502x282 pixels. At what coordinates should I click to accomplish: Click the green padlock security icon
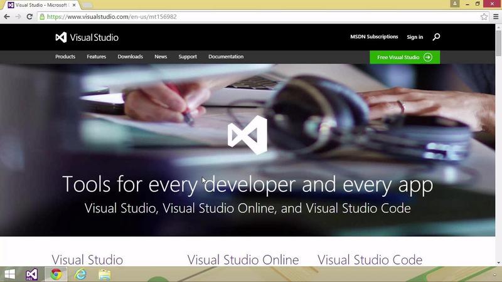[x=42, y=17]
